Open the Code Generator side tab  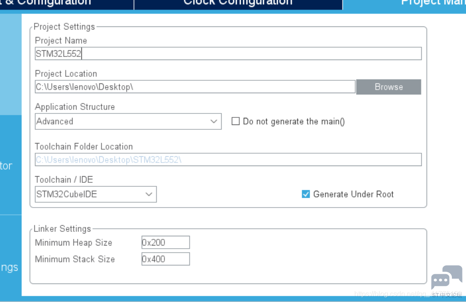click(x=11, y=165)
